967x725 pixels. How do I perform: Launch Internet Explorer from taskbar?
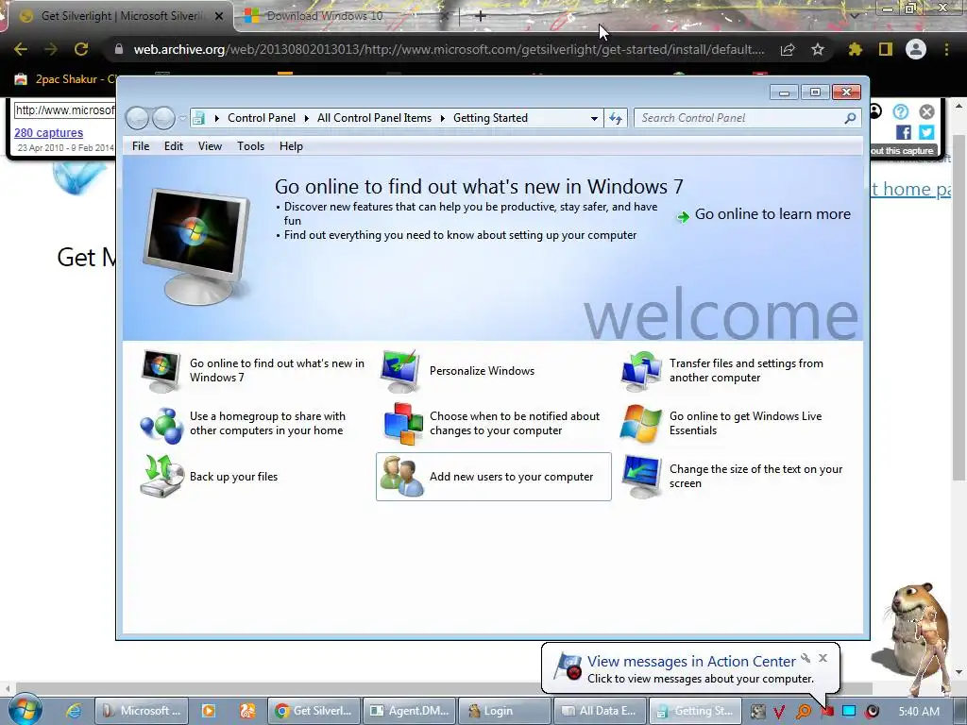(x=74, y=711)
